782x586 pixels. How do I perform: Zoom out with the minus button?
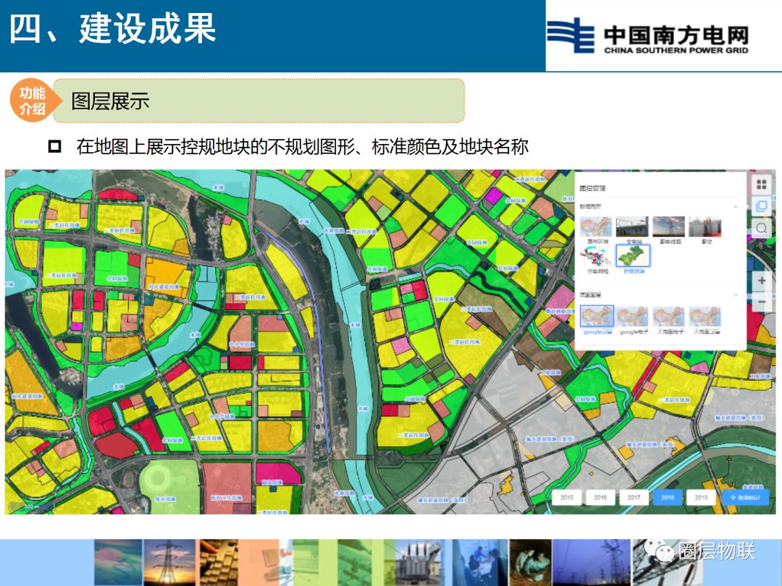[762, 302]
